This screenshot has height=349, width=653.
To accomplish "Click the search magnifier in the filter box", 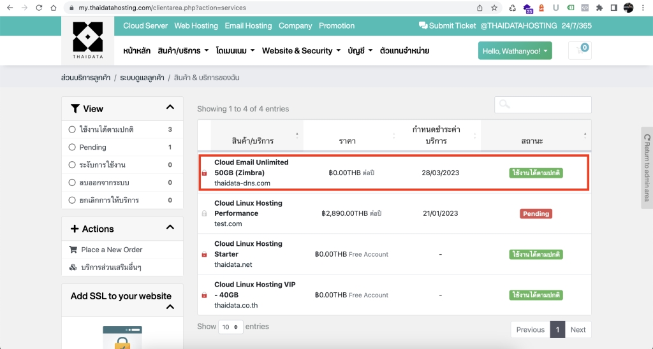I will pyautogui.click(x=504, y=104).
